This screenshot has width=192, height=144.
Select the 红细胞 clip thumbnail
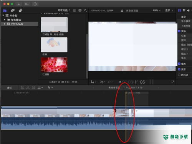(54, 65)
